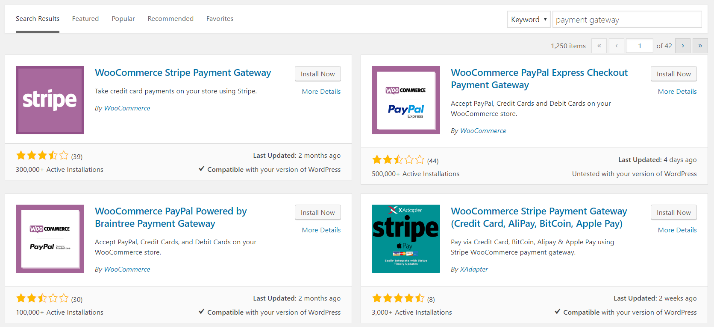
Task: Click the WooCommerce PayPal Express plugin icon
Action: tap(406, 100)
